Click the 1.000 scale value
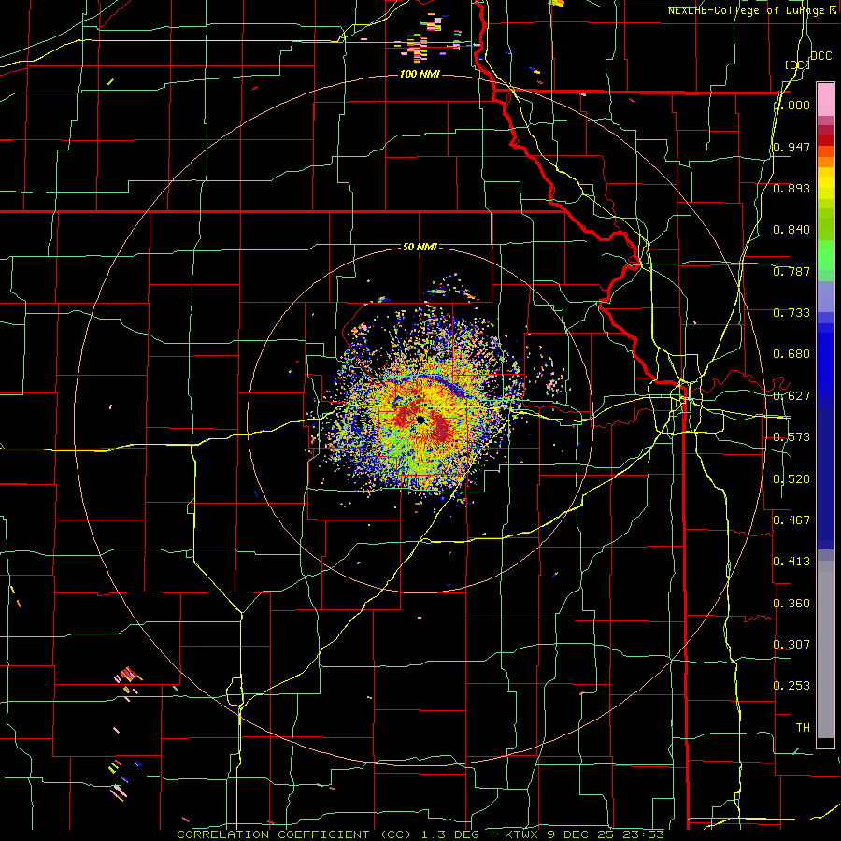The width and height of the screenshot is (841, 841). coord(792,105)
